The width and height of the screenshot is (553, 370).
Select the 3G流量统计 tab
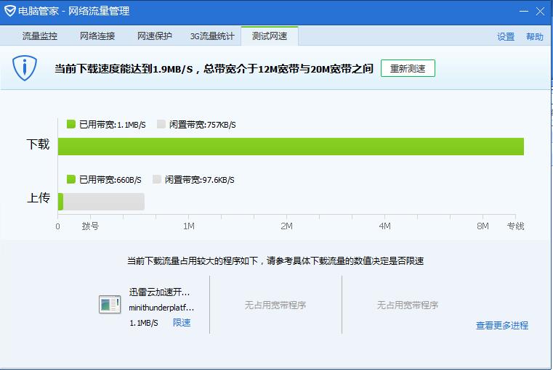(212, 36)
